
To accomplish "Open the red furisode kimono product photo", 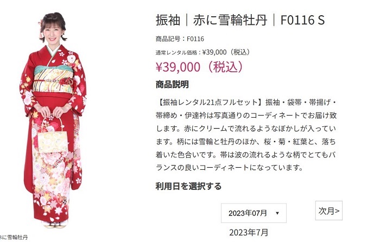I will (x=53, y=120).
